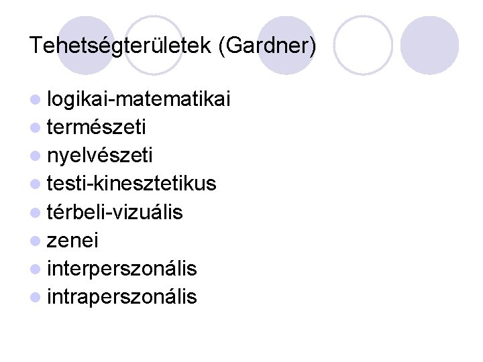Select the térbeli-vizuális text line

coord(115,213)
